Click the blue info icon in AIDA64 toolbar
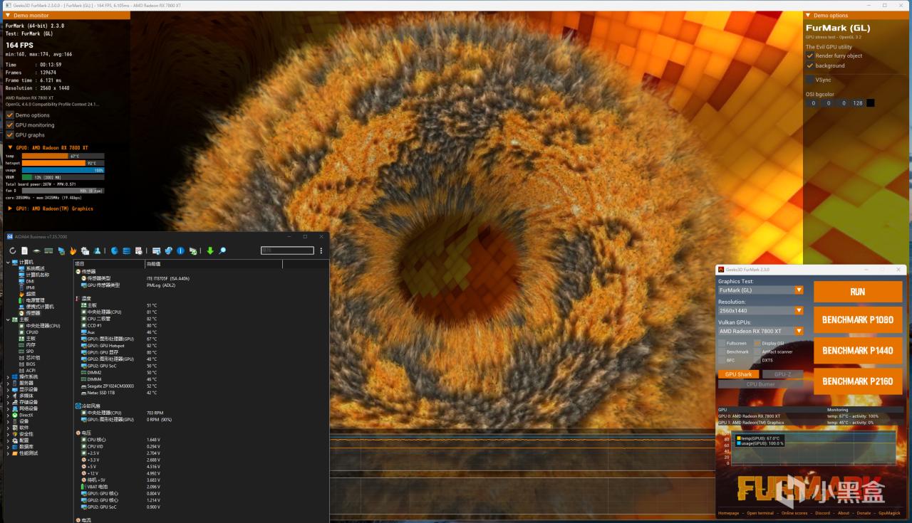Screen dimensions: 912x523 point(181,250)
